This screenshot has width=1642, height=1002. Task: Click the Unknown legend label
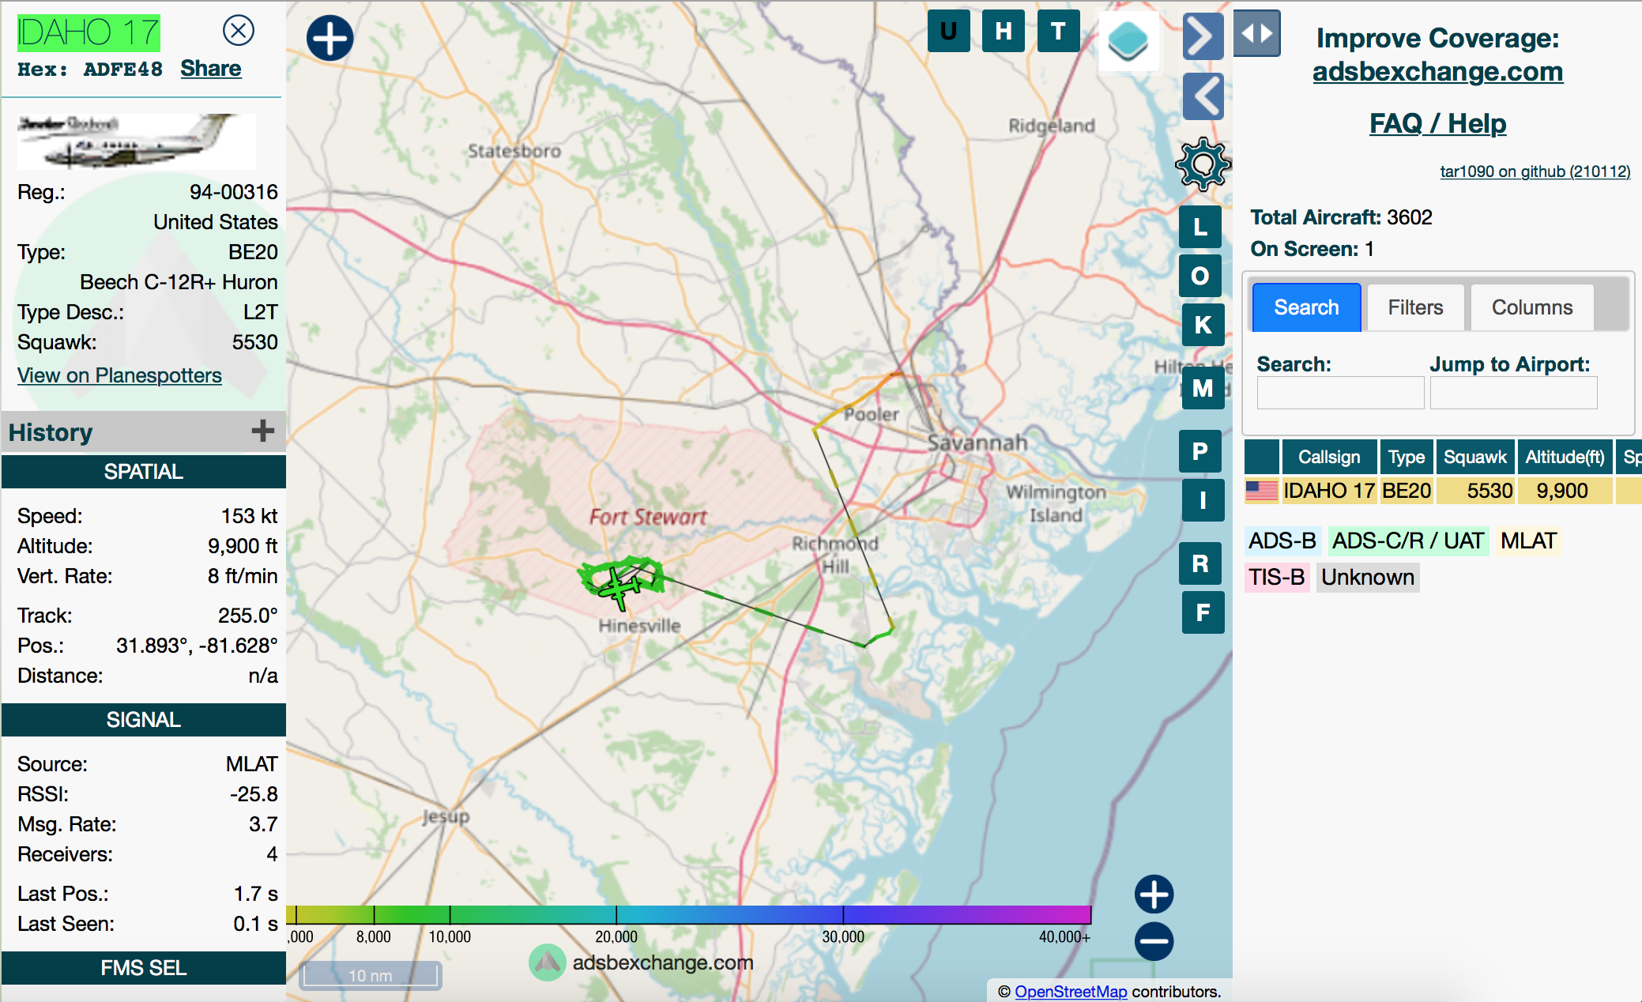(1367, 577)
